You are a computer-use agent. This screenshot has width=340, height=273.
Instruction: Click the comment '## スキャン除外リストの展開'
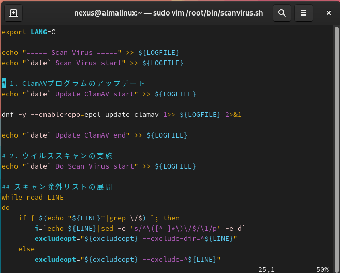[57, 187]
